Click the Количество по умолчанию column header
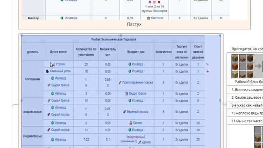 [86, 52]
